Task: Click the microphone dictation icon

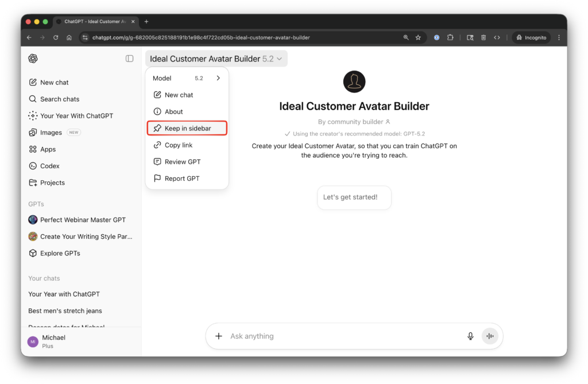Action: (470, 336)
